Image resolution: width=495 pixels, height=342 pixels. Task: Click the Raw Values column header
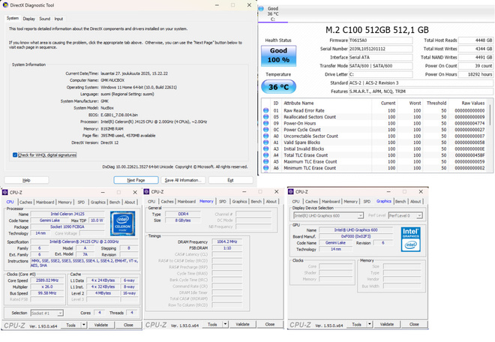pos(473,103)
